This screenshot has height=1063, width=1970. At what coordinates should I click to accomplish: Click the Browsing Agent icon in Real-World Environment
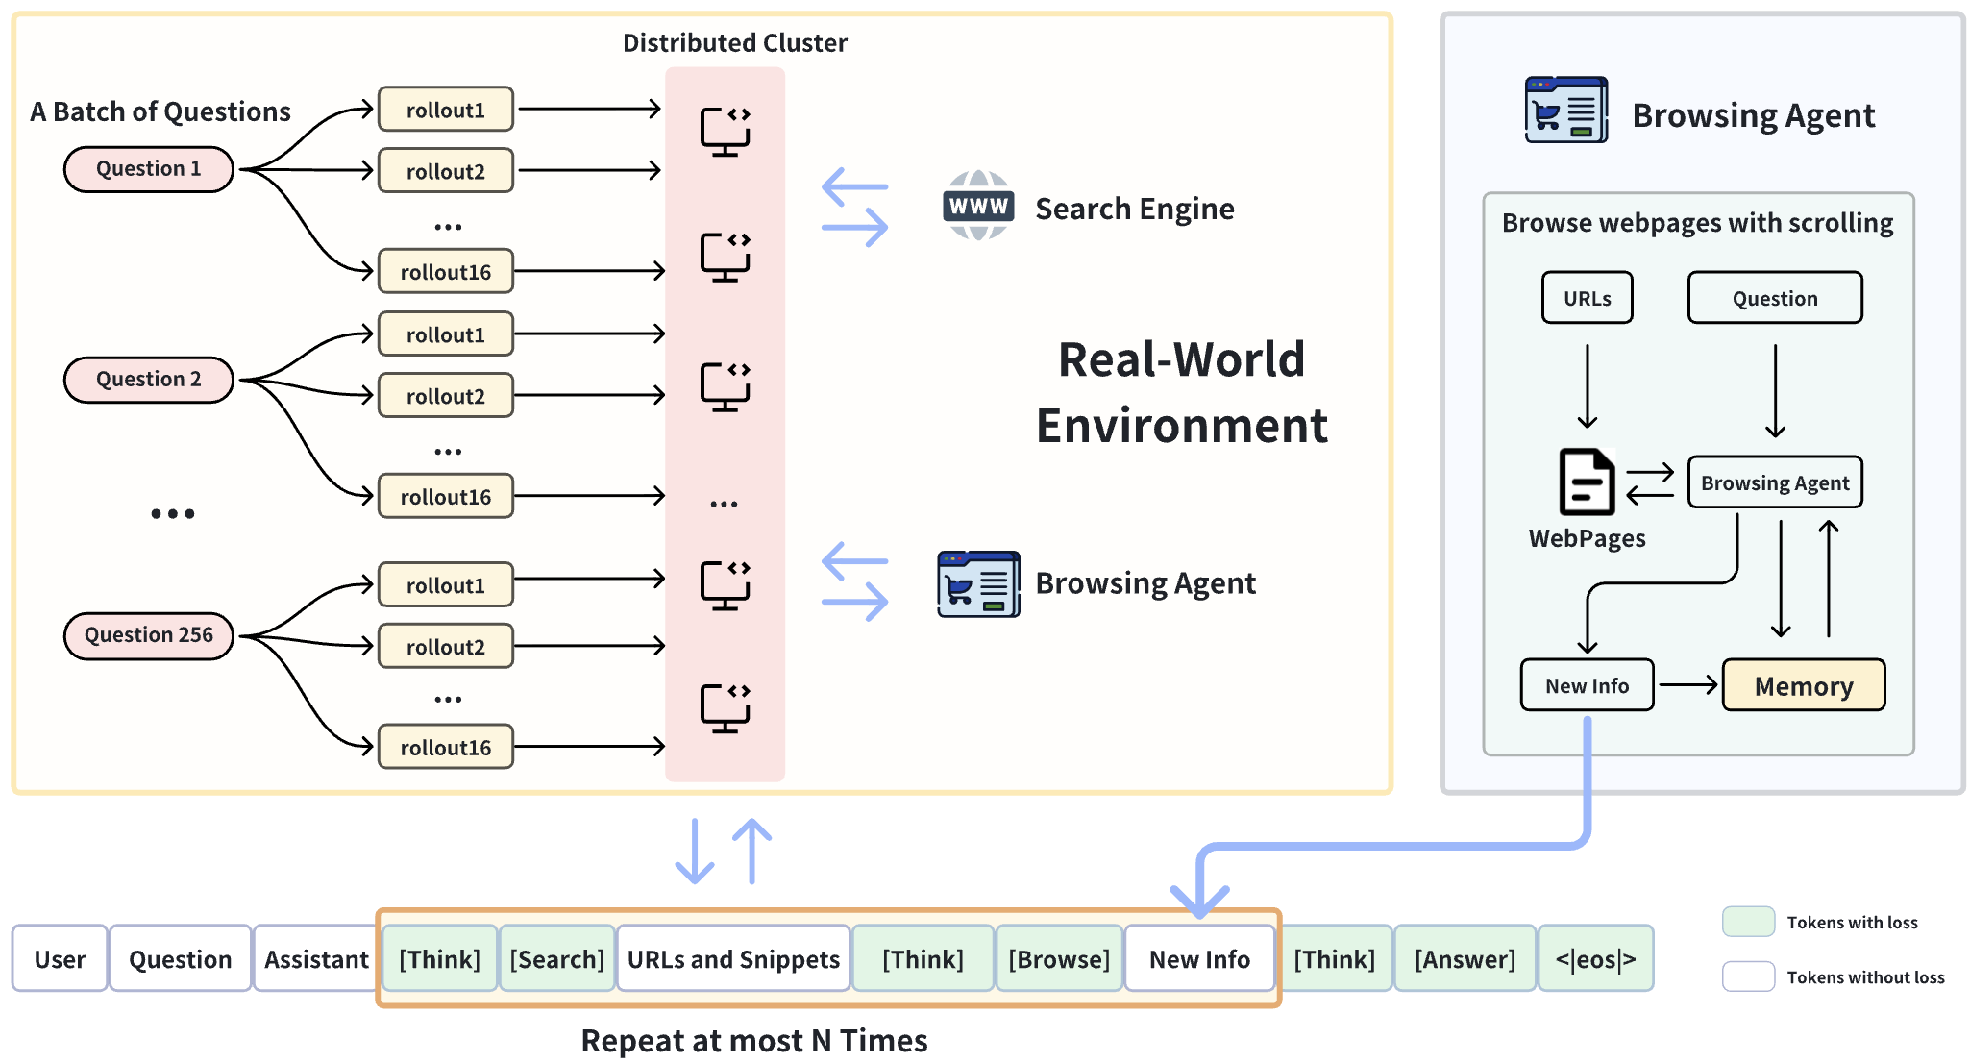point(977,583)
